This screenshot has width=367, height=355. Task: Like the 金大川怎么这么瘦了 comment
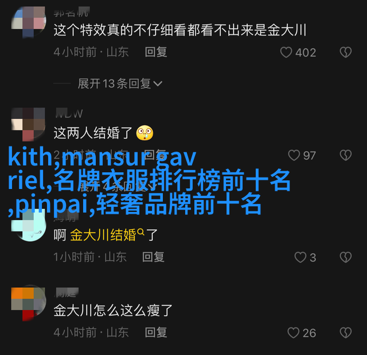point(293,333)
